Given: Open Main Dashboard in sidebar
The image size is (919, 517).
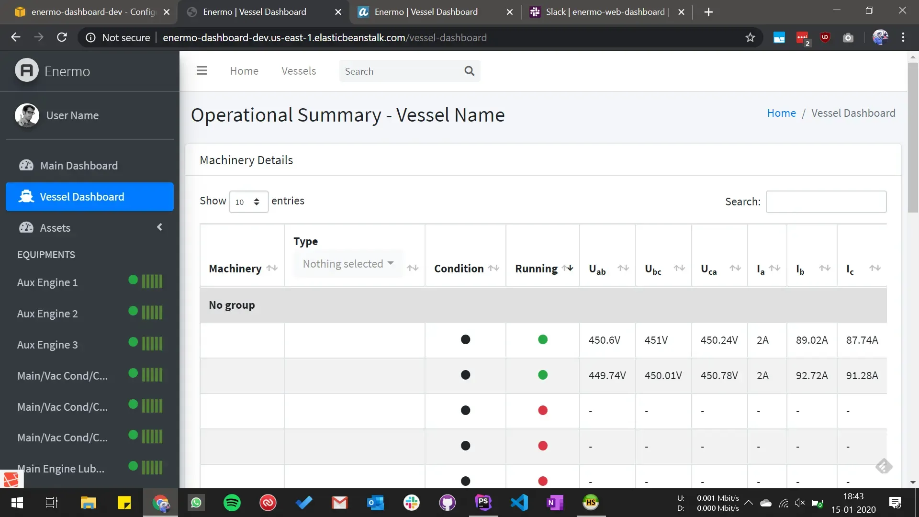Looking at the screenshot, I should point(78,166).
